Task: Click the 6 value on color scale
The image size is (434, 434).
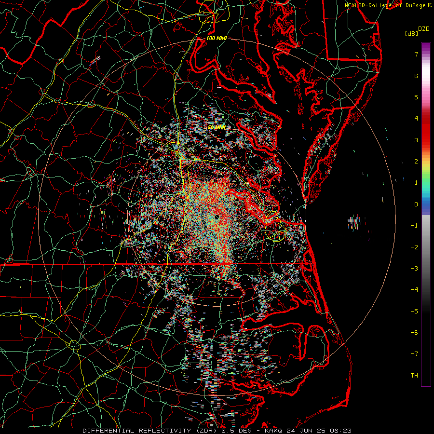Action: (x=416, y=76)
